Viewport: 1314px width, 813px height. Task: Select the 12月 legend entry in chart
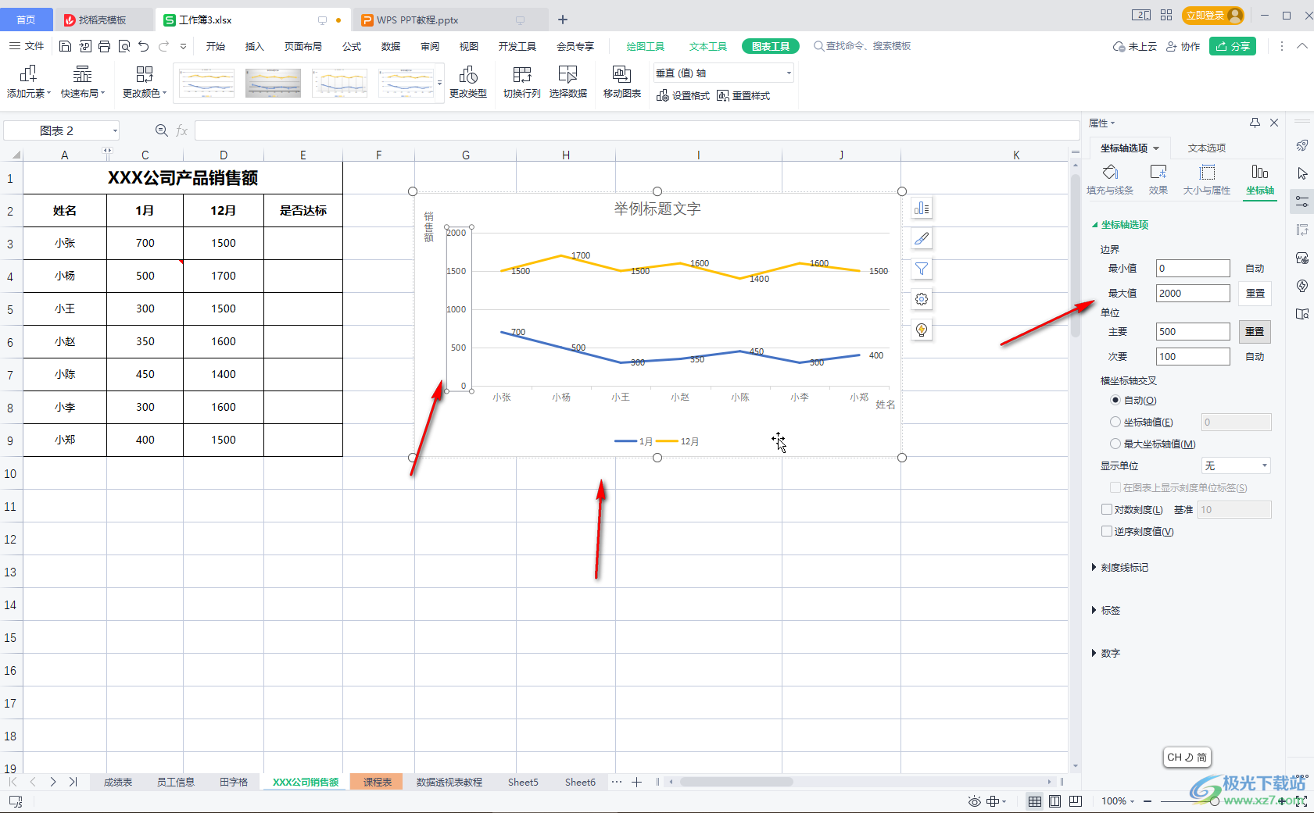(678, 441)
